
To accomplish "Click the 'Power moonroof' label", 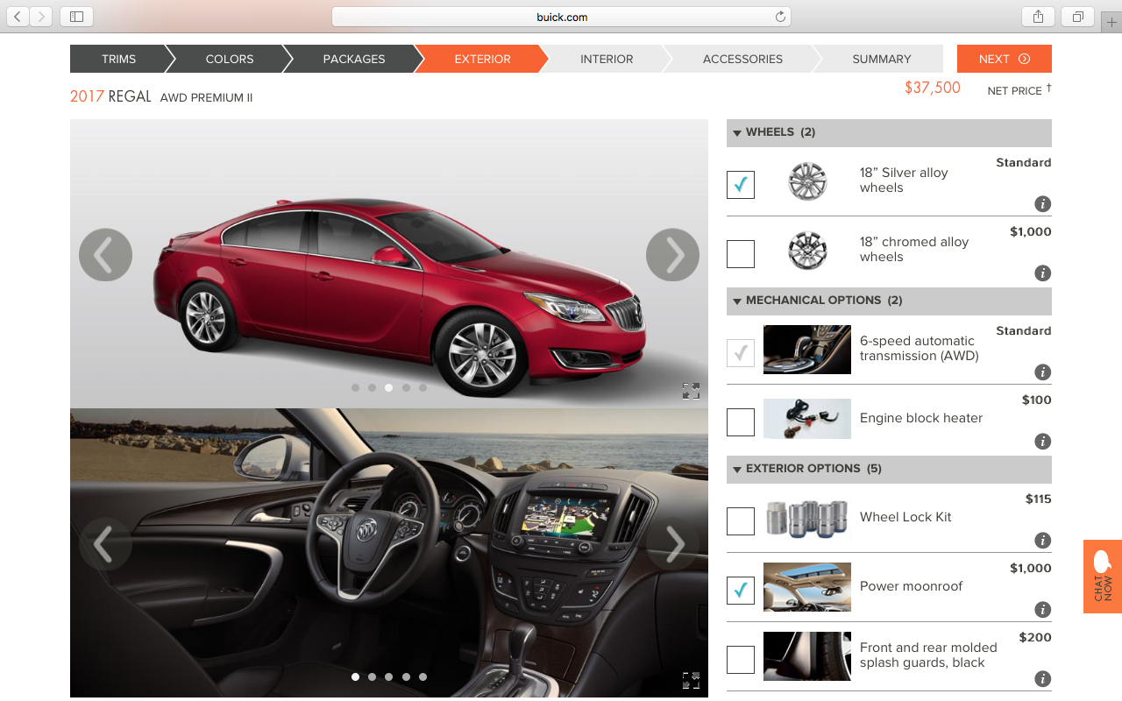I will click(912, 586).
